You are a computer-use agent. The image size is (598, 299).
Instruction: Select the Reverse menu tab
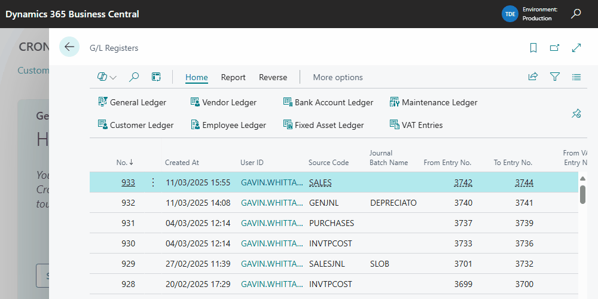coord(273,77)
